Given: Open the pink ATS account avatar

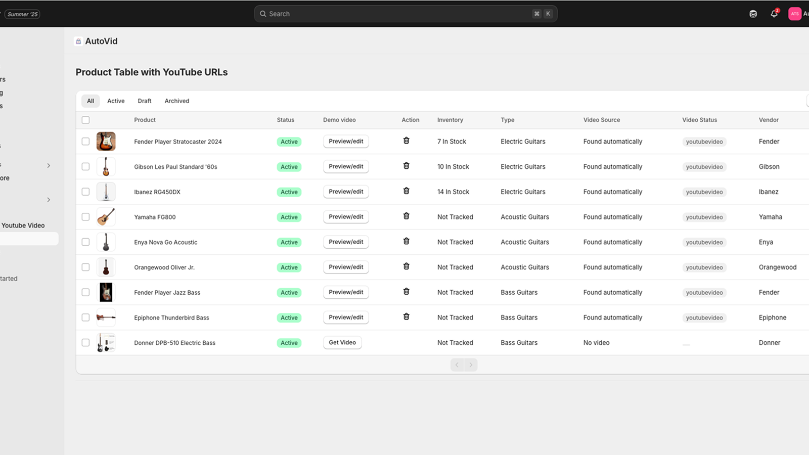Looking at the screenshot, I should [x=794, y=14].
